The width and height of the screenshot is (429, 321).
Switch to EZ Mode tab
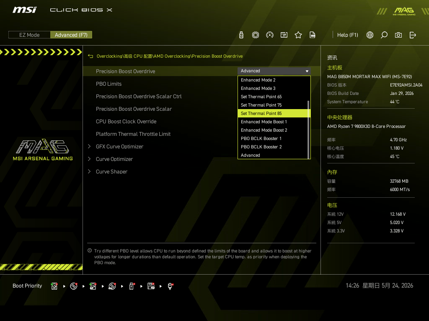tap(29, 35)
